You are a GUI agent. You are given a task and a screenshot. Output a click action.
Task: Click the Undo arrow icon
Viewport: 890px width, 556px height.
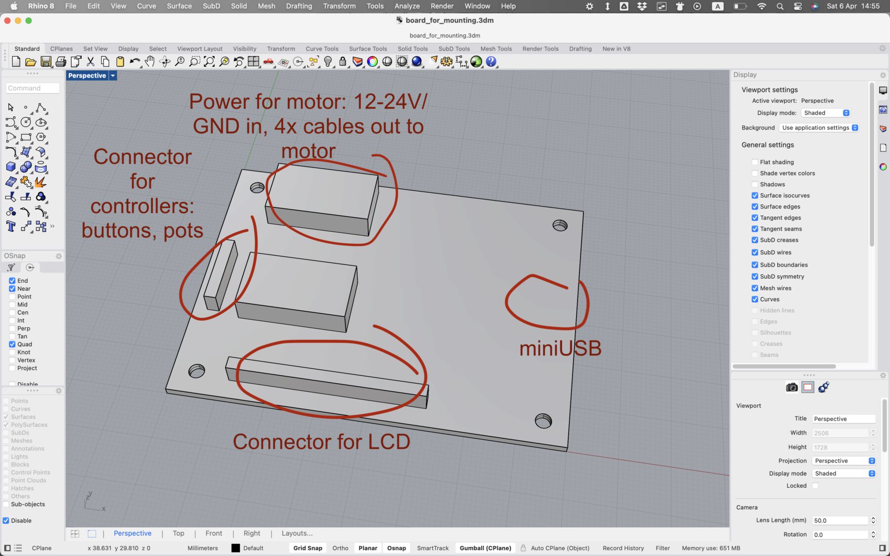(135, 61)
